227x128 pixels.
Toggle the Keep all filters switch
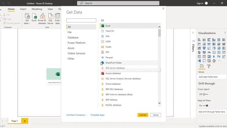pos(206,106)
